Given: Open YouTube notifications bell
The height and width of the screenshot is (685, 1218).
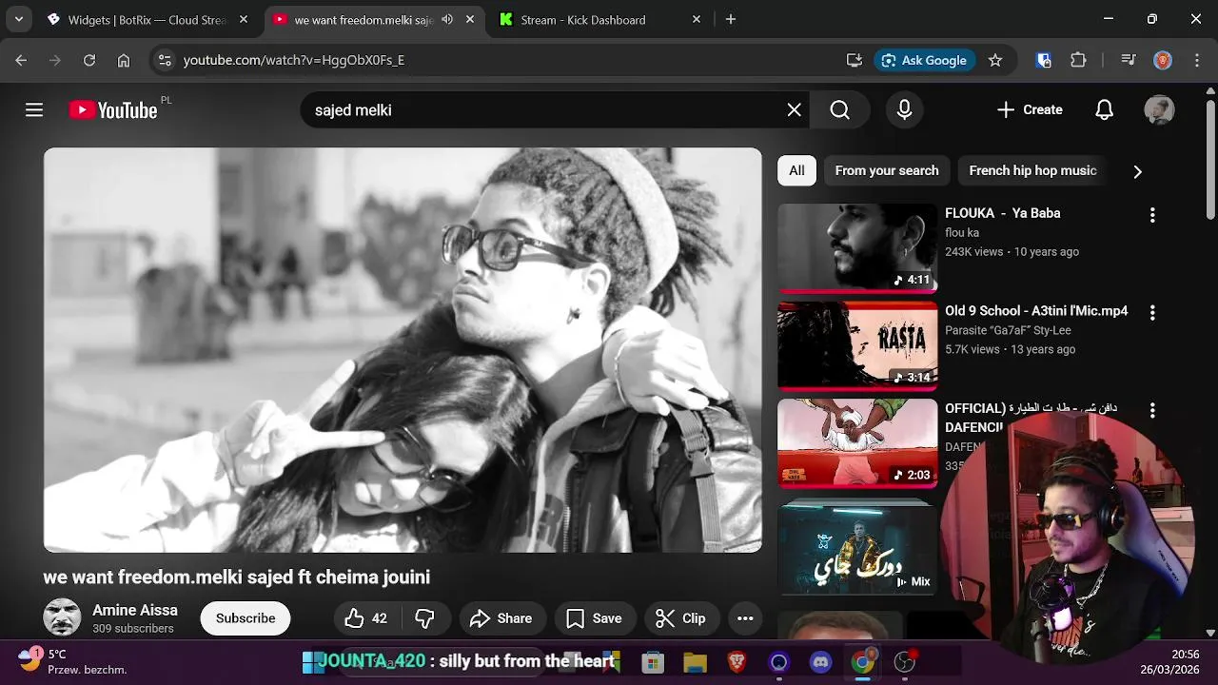Looking at the screenshot, I should (x=1104, y=110).
